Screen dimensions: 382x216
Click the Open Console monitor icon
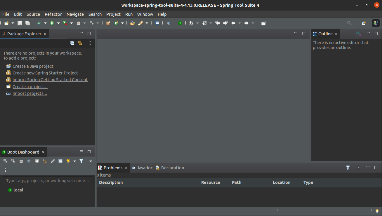pos(157,23)
